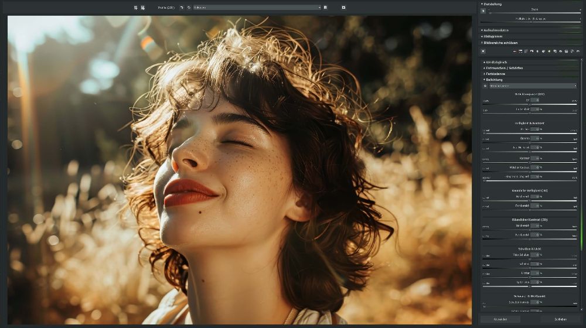This screenshot has width=586, height=328.
Task: Click the first icon in the module icon strip
Action: 515,52
